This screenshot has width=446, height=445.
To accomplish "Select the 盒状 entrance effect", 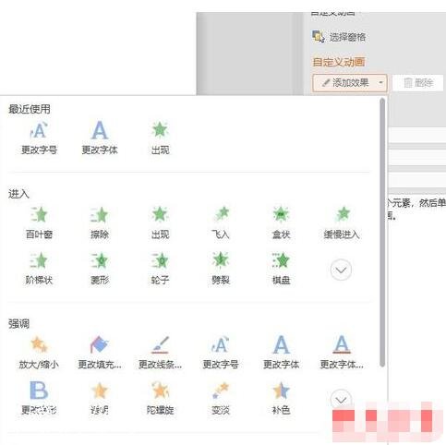I will (281, 222).
